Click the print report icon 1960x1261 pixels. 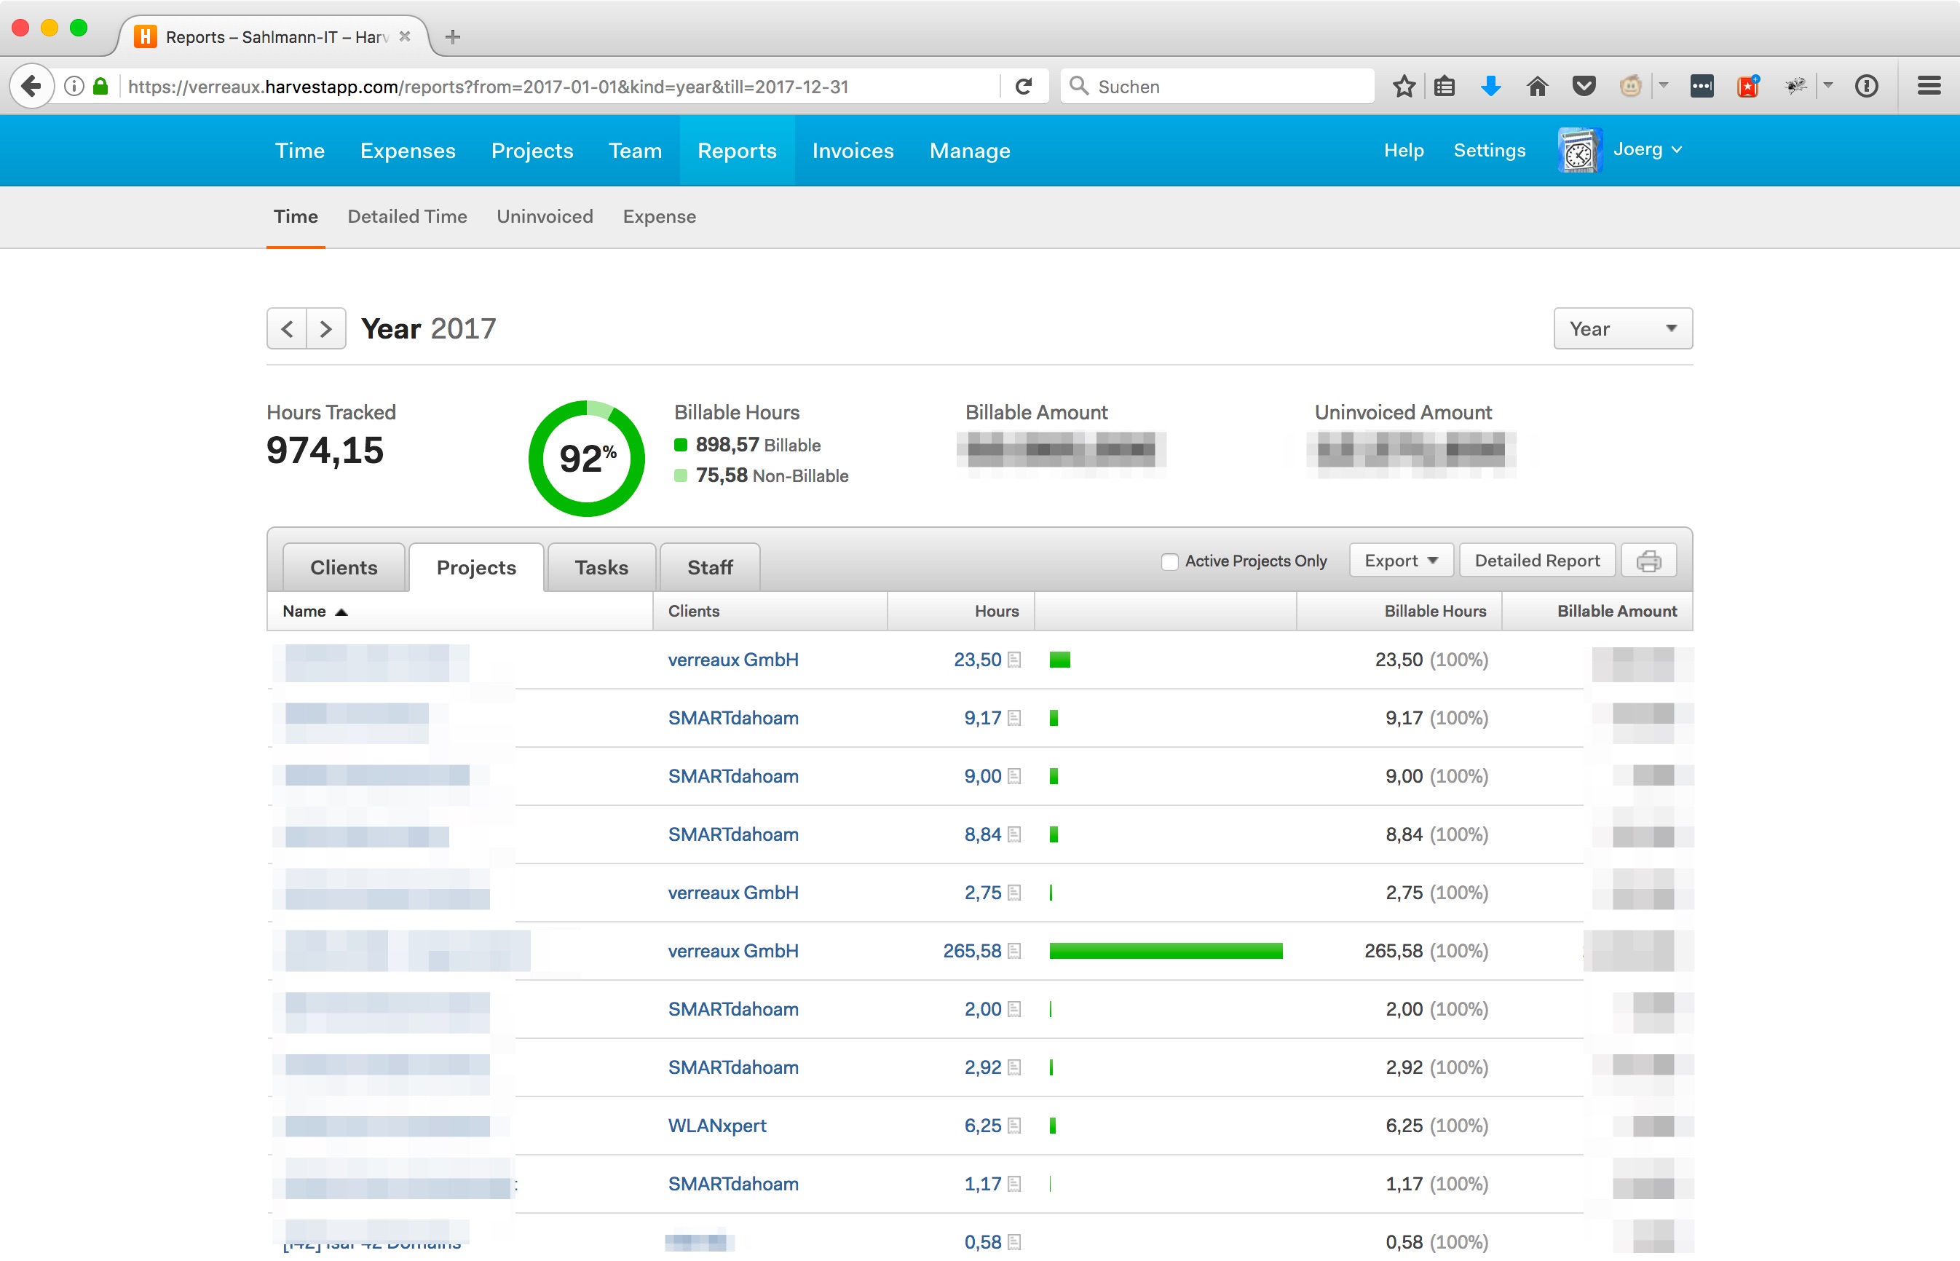tap(1648, 561)
